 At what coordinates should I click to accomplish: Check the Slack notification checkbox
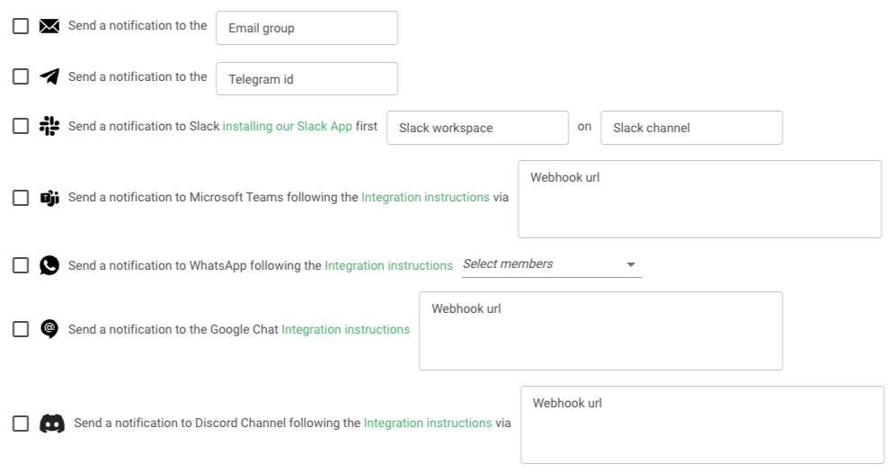point(21,126)
